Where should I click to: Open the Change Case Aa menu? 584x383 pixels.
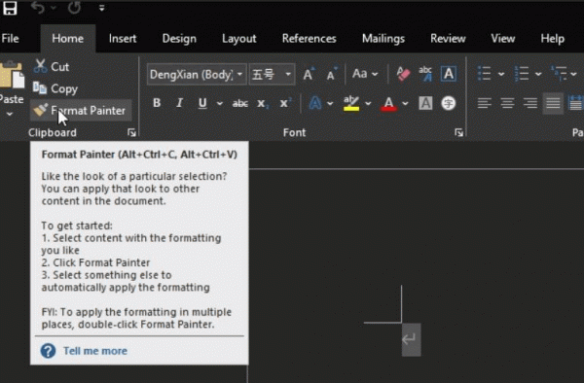point(365,74)
